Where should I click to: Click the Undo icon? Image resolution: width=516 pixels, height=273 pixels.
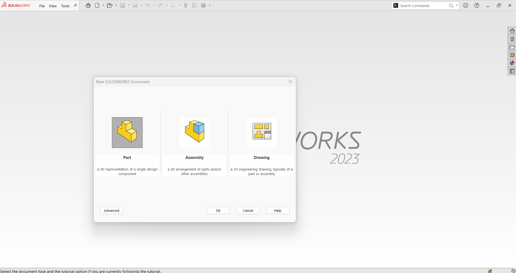click(148, 5)
